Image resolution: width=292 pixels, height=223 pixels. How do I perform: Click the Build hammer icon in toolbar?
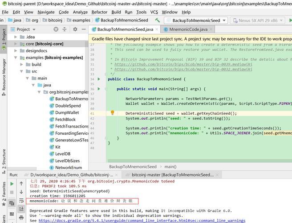tap(158, 20)
